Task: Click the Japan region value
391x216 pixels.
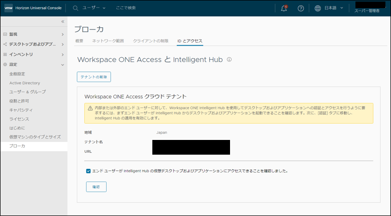Action: click(x=161, y=132)
